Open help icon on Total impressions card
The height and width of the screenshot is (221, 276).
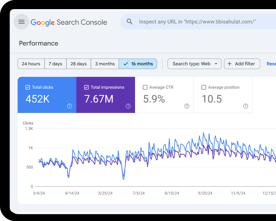(128, 106)
